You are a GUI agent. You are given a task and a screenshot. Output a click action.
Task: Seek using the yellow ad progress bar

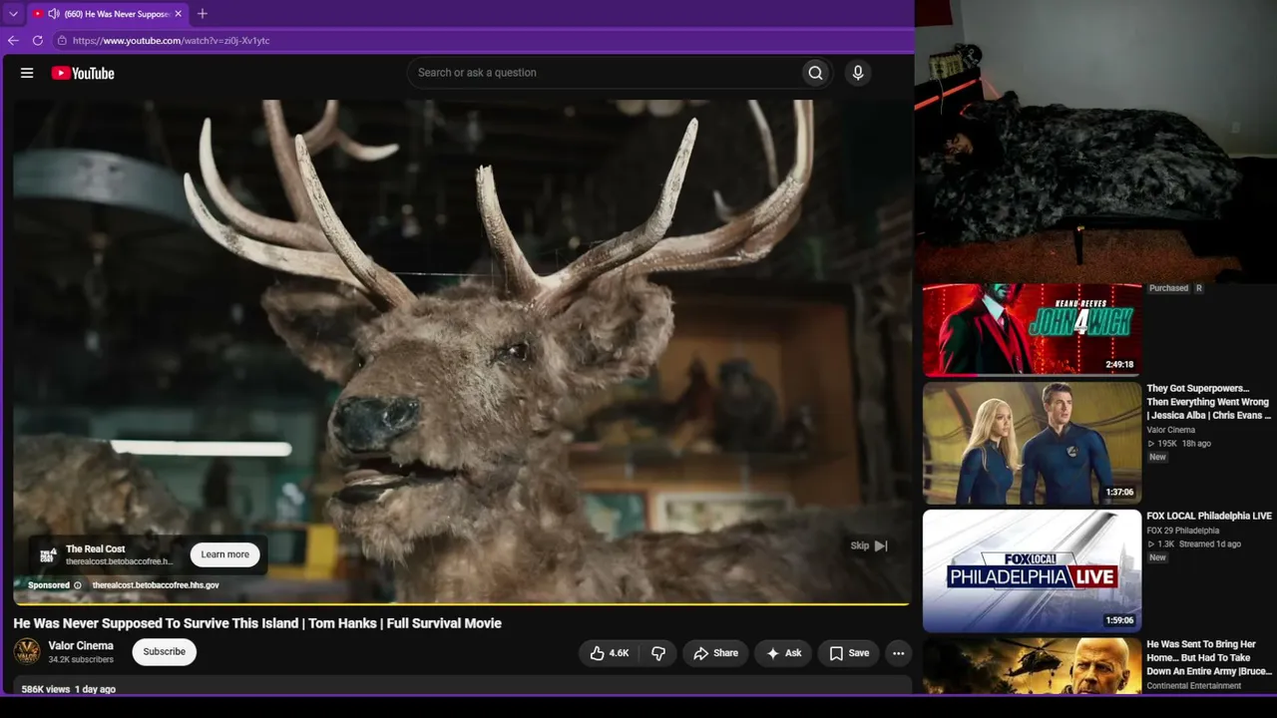click(x=461, y=603)
